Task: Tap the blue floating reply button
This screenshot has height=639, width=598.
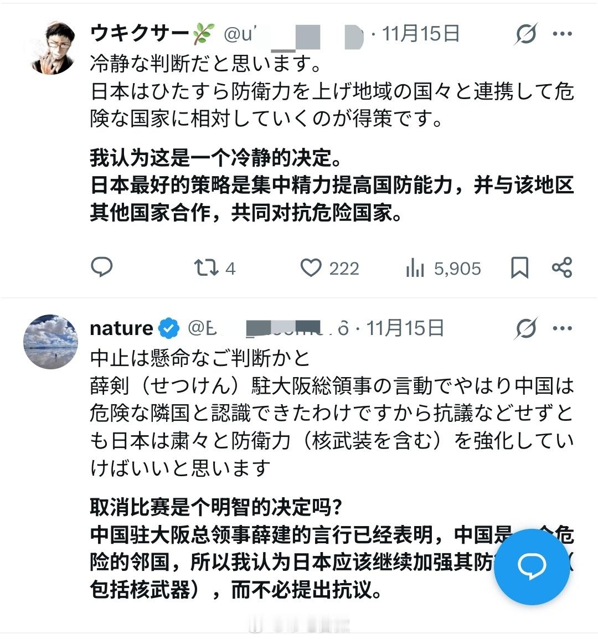Action: click(532, 567)
